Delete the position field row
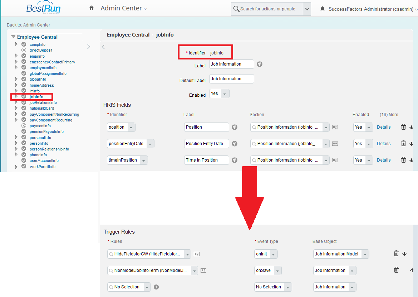This screenshot has height=297, width=418. click(403, 127)
